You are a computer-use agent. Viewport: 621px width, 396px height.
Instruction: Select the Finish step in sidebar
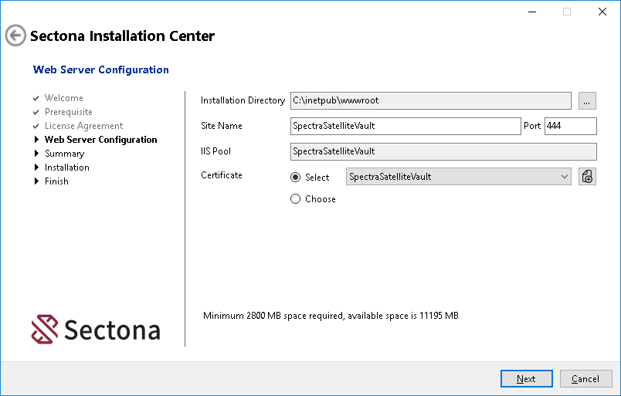pos(56,181)
